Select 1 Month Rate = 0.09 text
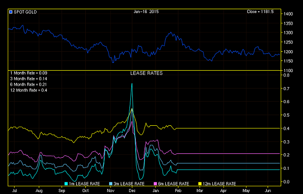The image size is (303, 194). click(29, 73)
